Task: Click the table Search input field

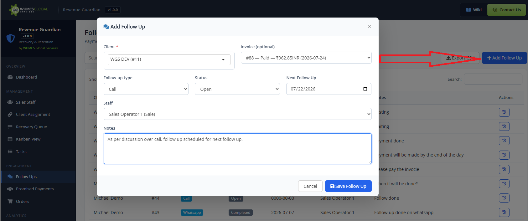Action: (493, 79)
